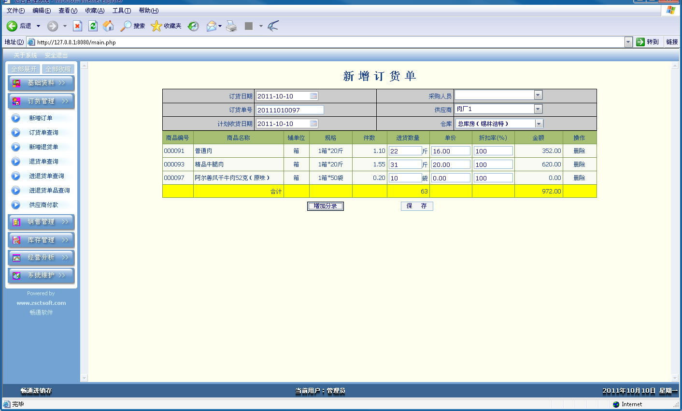Screen dimensions: 682x411
Task: Click the 增加分录 button
Action: click(326, 206)
